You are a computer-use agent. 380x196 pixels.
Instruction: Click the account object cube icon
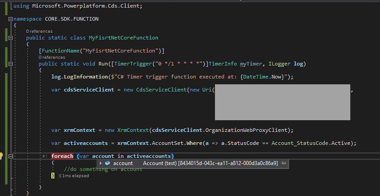tap(107, 163)
